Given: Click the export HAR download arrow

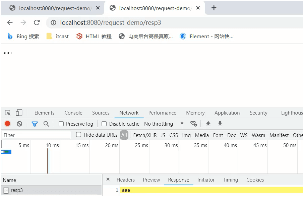Looking at the screenshot, I should [220, 124].
